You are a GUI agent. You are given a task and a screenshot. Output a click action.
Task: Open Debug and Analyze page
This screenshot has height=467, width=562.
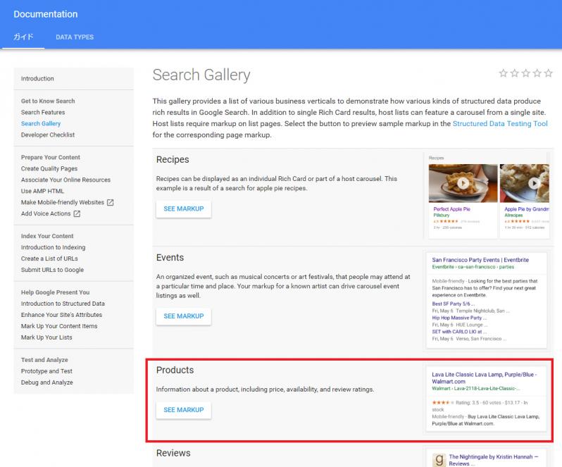tap(46, 382)
